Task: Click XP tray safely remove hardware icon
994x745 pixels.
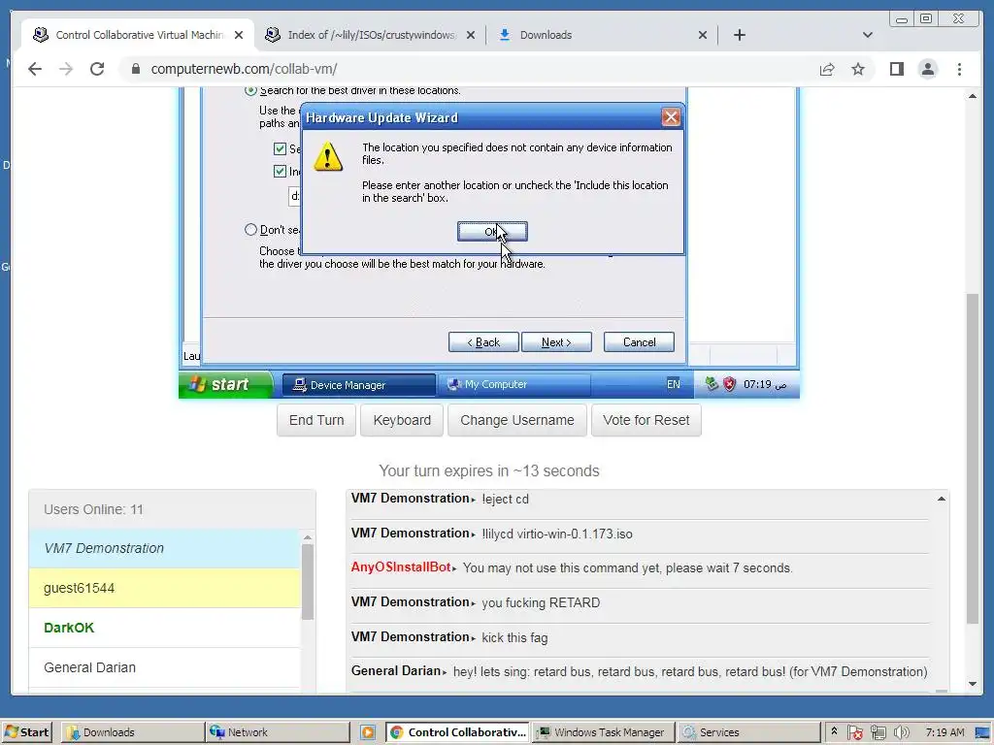Action: pos(712,384)
